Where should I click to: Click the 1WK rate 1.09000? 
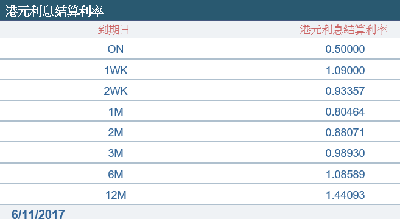(x=345, y=71)
